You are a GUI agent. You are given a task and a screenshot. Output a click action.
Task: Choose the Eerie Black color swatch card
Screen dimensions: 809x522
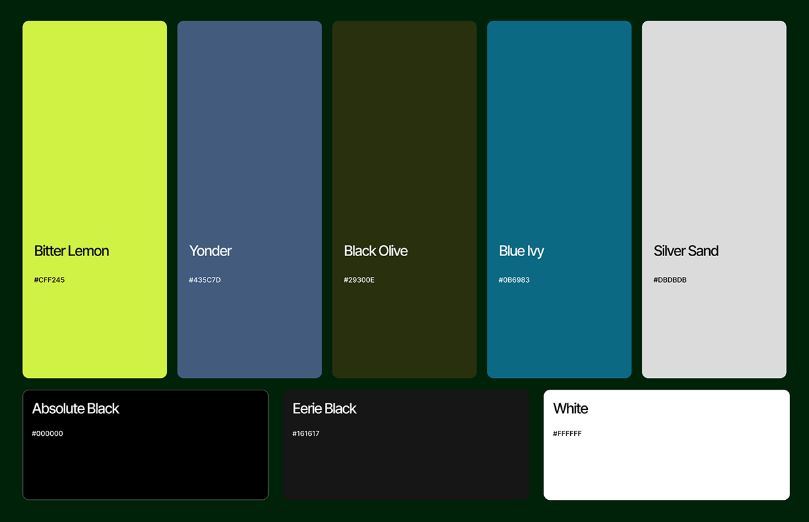click(406, 445)
